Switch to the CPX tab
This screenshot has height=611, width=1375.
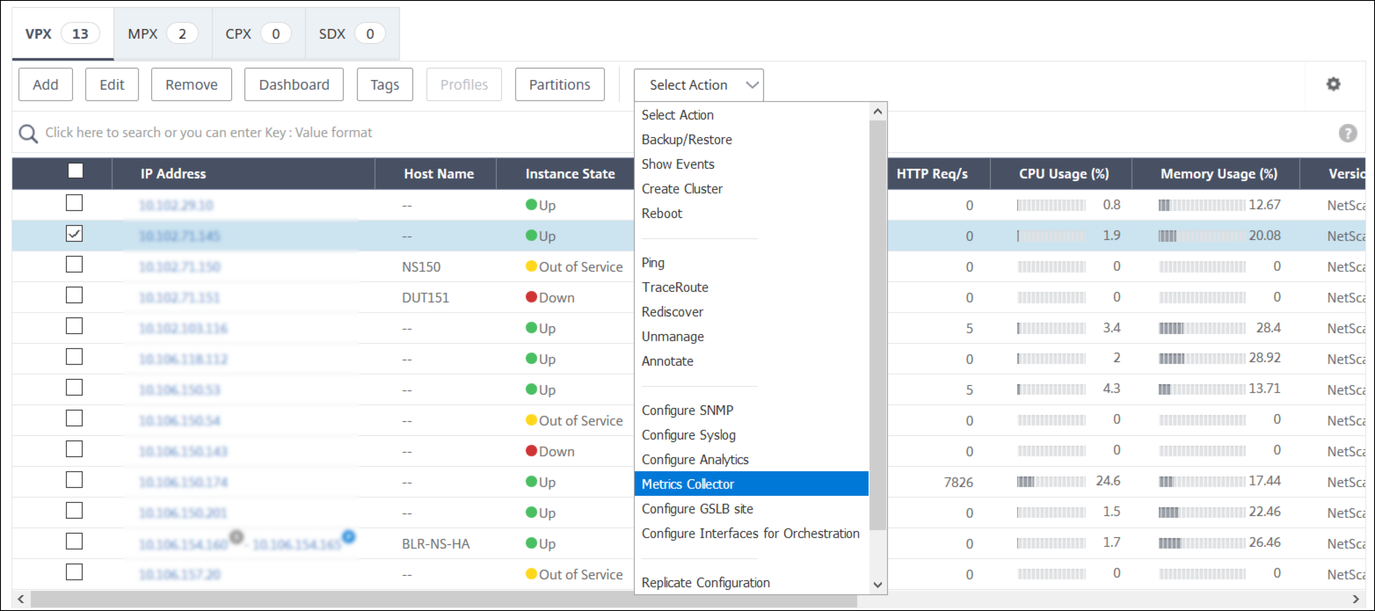(x=258, y=33)
